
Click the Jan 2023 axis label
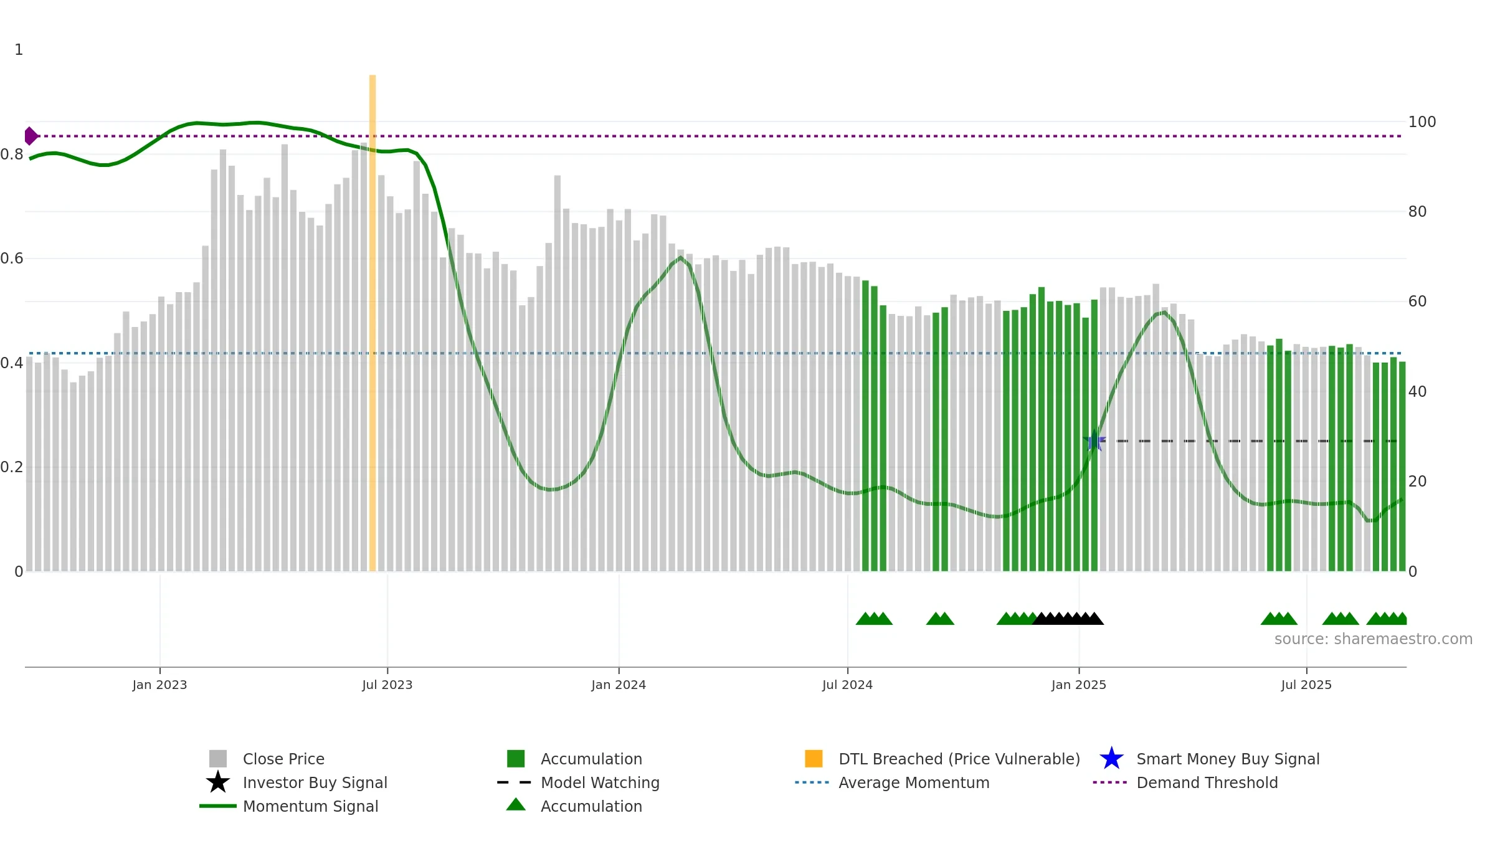pyautogui.click(x=159, y=685)
